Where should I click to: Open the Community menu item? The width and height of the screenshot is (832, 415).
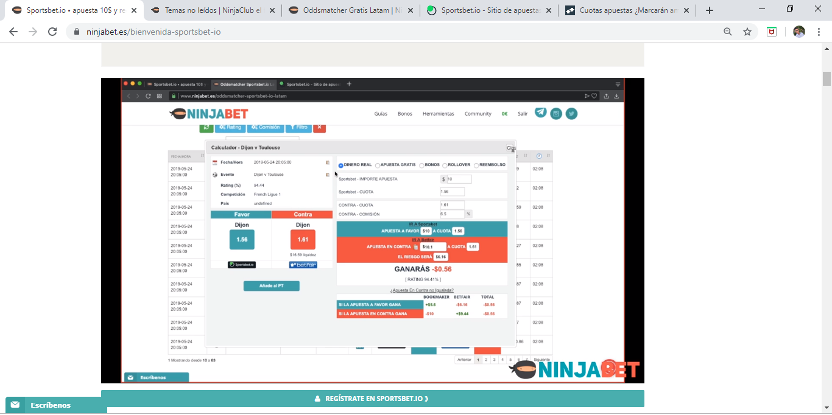pos(478,114)
